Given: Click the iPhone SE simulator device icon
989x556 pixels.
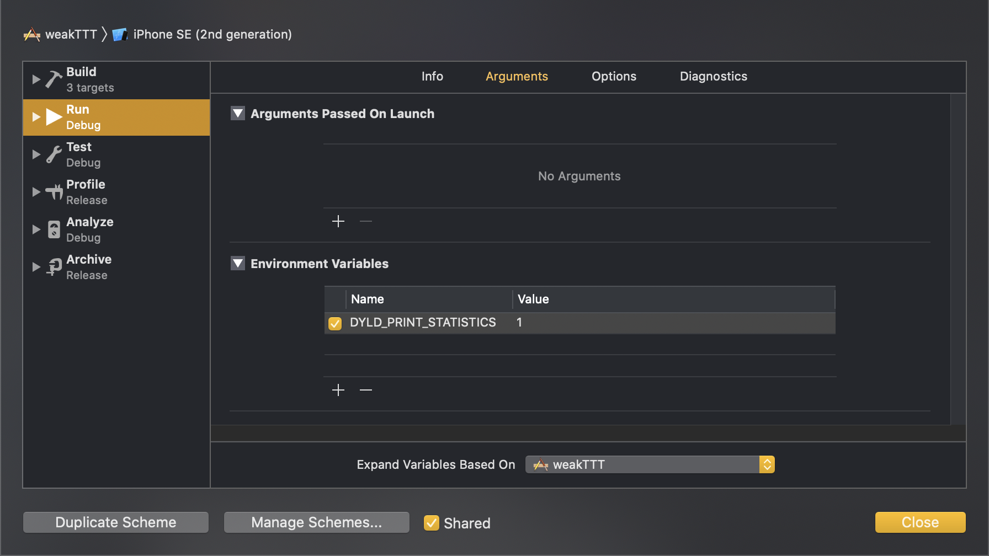Looking at the screenshot, I should coord(120,35).
